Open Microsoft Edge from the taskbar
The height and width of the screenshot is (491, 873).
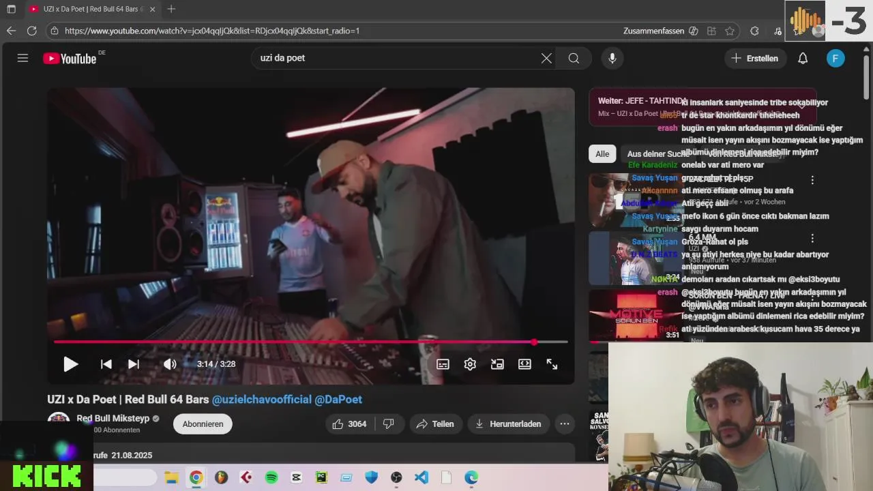pos(471,477)
